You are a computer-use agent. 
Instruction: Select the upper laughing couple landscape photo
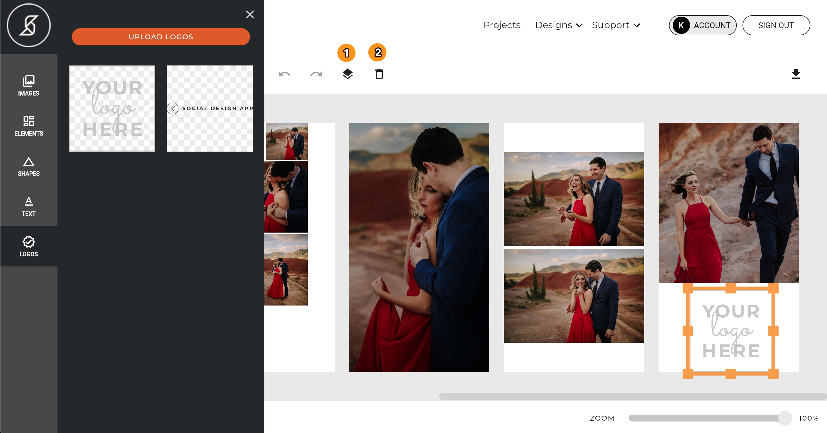(x=574, y=199)
